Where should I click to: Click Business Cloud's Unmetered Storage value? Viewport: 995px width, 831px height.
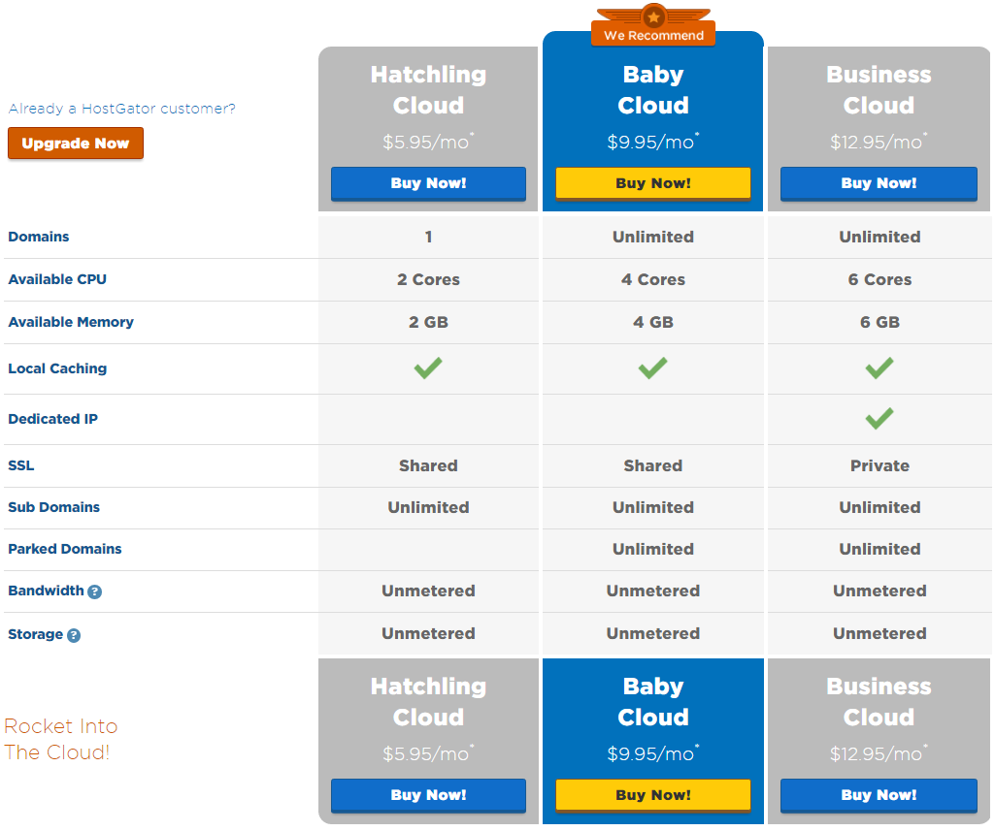(879, 634)
